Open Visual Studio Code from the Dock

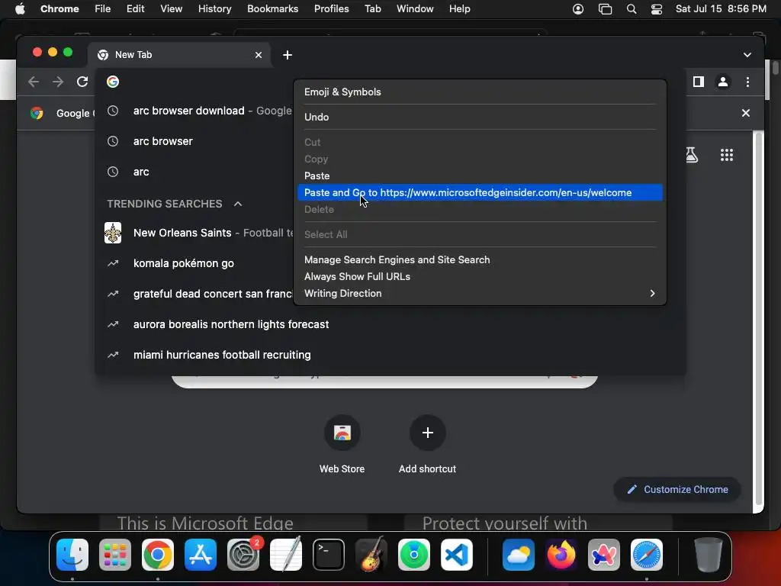[x=457, y=555]
